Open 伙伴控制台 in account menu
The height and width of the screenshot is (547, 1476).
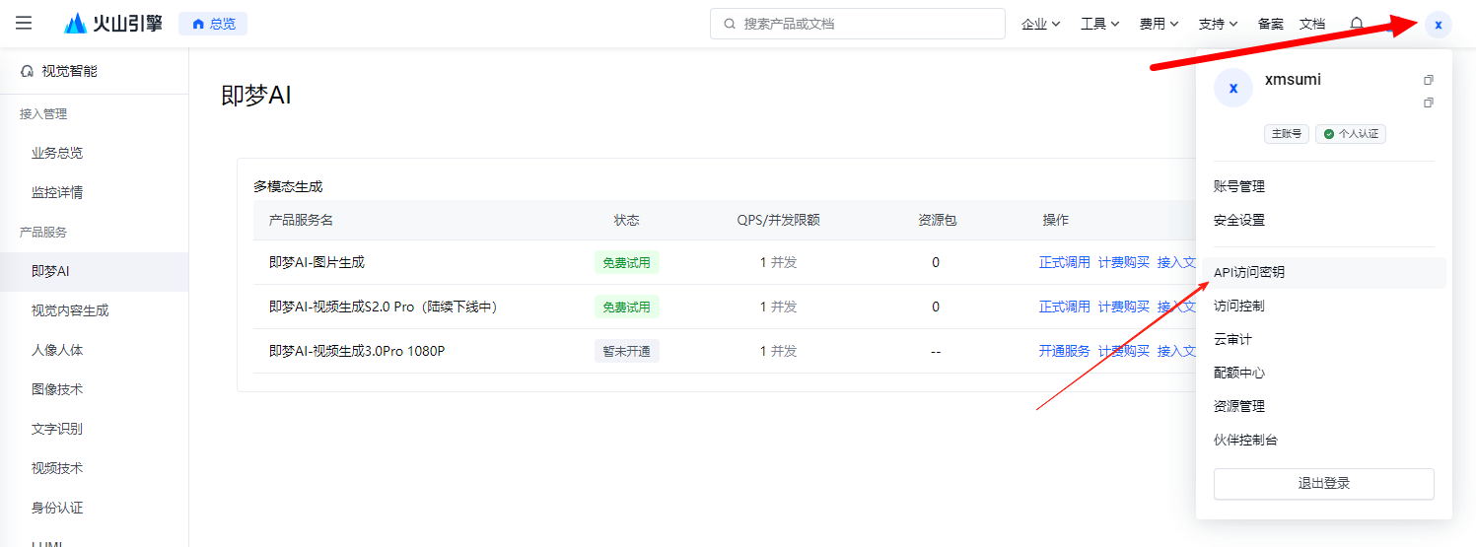[1245, 440]
